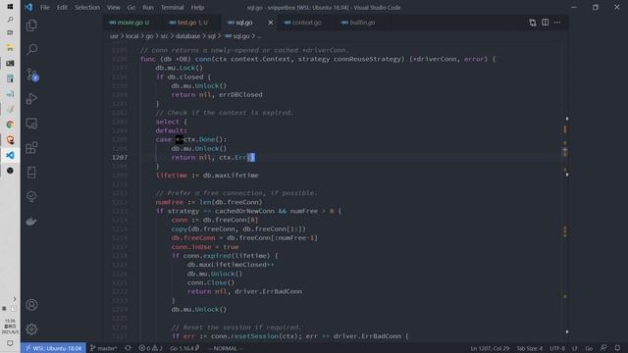Viewport: 628px width, 353px height.
Task: Split the editor to the right
Action: coord(546,23)
